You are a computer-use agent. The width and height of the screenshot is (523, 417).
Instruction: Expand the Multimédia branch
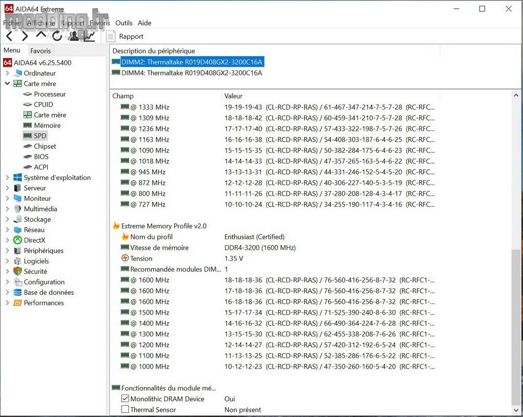(7, 209)
